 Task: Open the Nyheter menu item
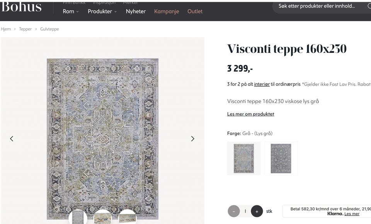point(136,11)
